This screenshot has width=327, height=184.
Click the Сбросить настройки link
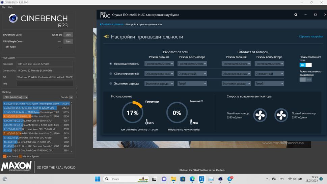pos(311,36)
